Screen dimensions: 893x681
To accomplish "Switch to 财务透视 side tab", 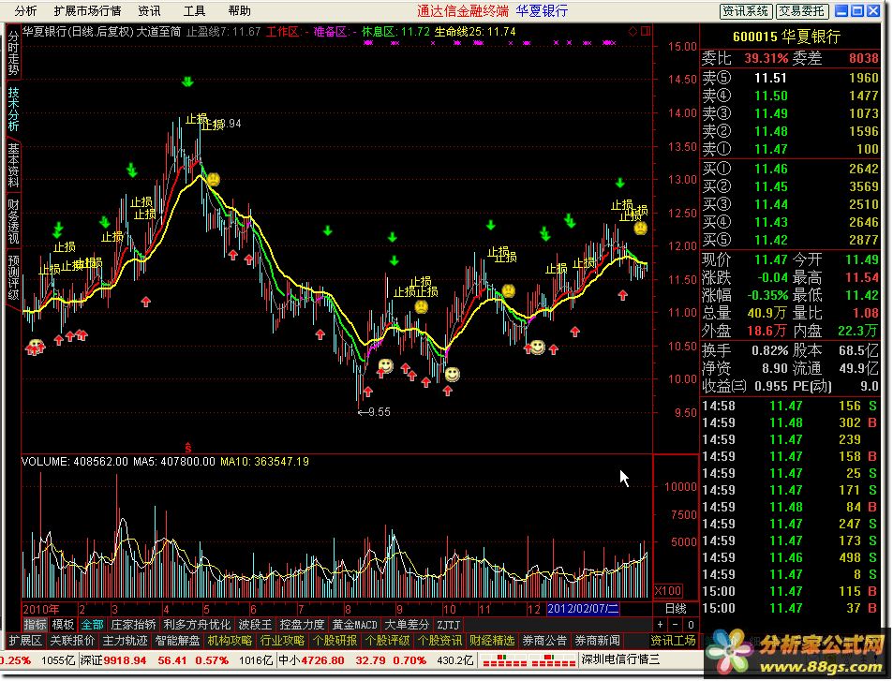I will point(13,221).
